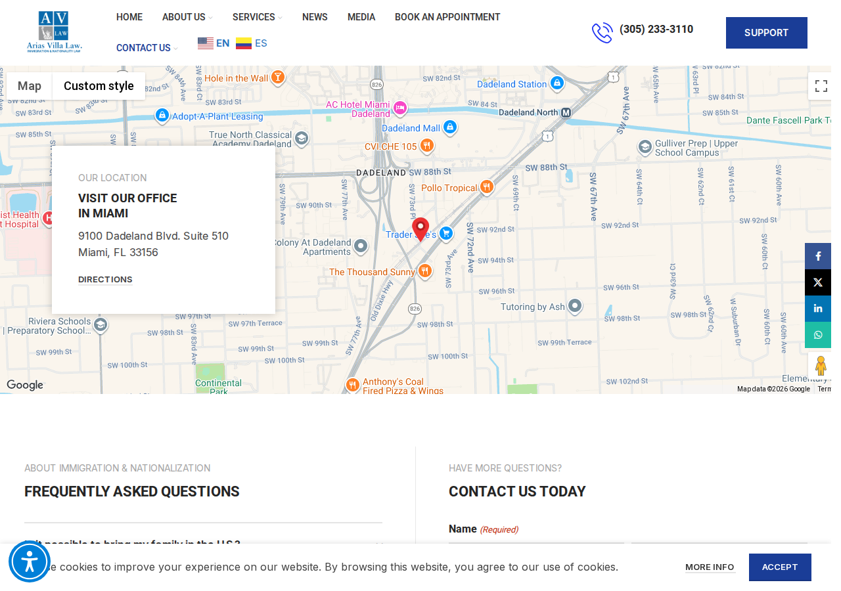This screenshot has width=841, height=591.
Task: Click the Adopt-A-Plant Leasing marker
Action: click(162, 116)
